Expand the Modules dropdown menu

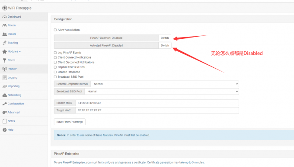tap(14, 51)
